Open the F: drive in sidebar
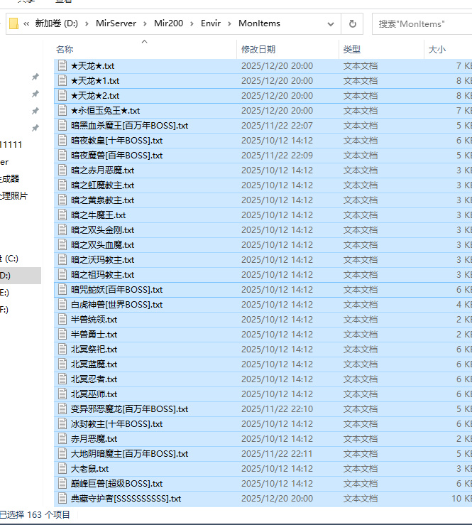This screenshot has height=525, width=472. coord(4,310)
